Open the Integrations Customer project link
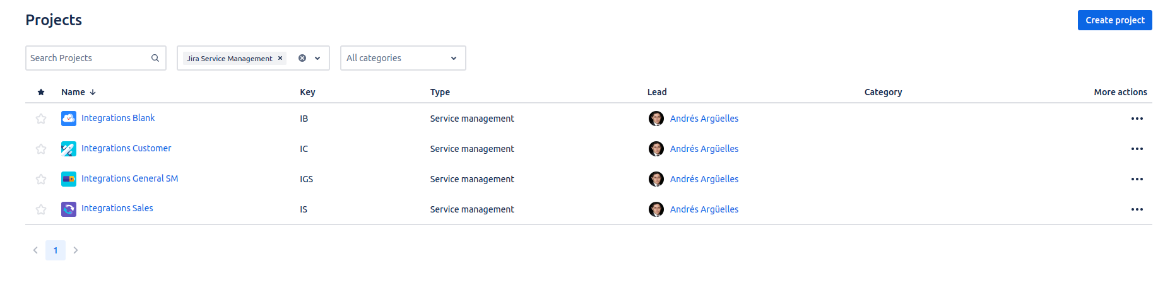1170x285 pixels. click(126, 148)
